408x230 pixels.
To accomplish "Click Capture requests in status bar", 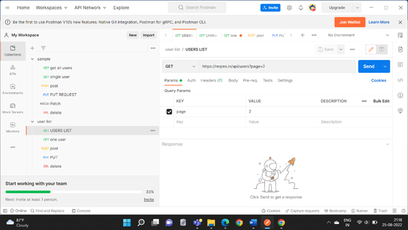I will point(302,211).
